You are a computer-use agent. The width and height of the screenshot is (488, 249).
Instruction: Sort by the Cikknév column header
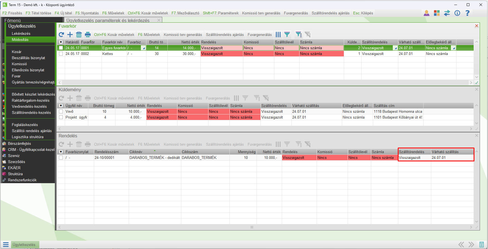point(155,152)
